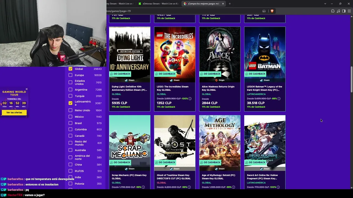
Task: Check the México region filter
Action: [70, 117]
